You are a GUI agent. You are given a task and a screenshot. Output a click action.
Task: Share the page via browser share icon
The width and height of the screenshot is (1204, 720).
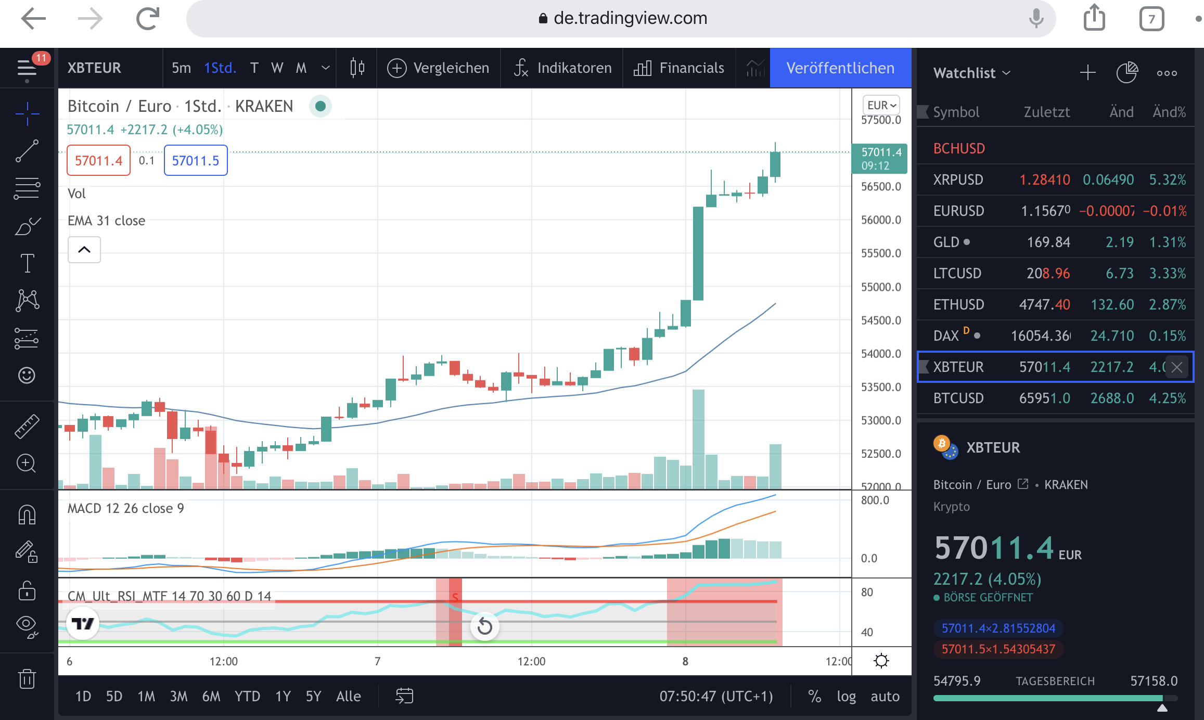(1094, 18)
